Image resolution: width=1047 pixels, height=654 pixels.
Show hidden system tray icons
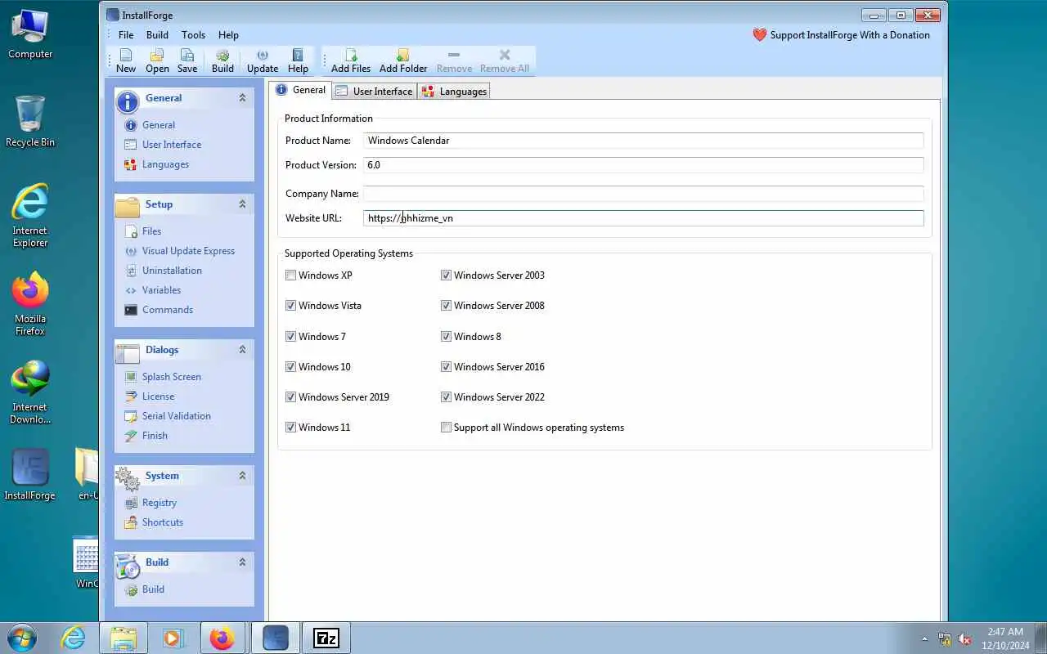(924, 638)
